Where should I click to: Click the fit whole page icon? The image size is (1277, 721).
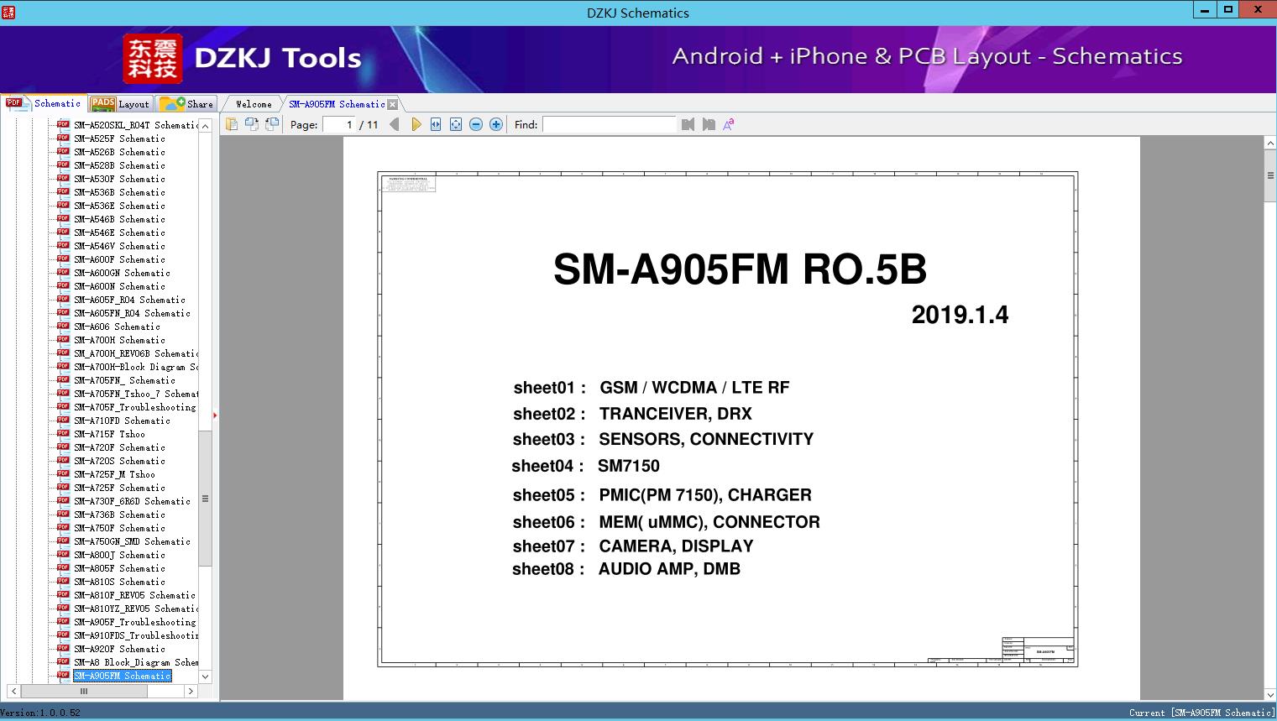coord(456,124)
